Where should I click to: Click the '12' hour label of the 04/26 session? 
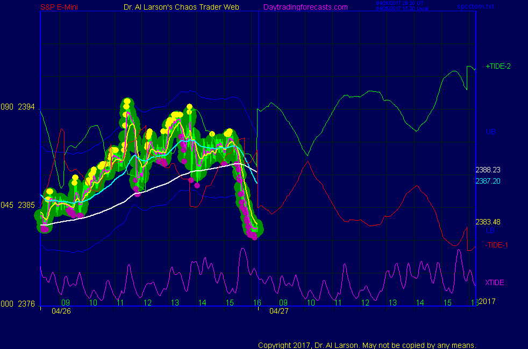tap(147, 303)
